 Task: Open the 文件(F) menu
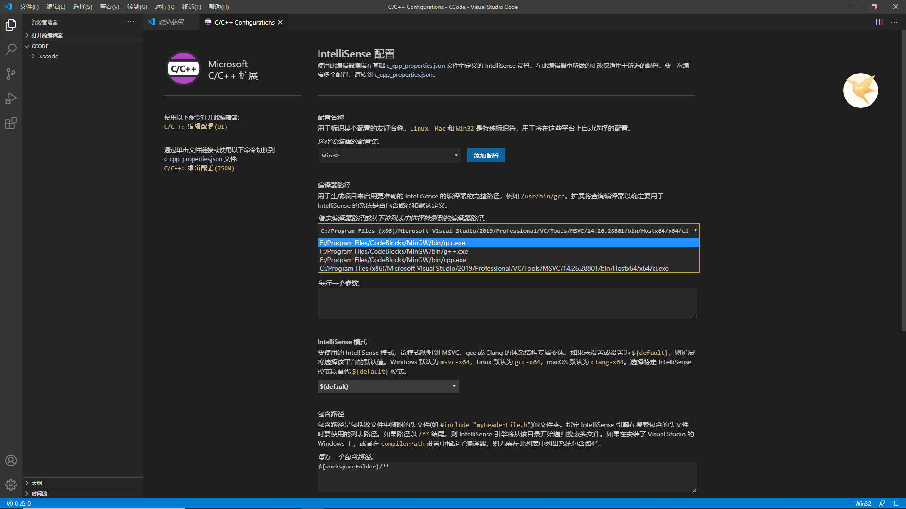pyautogui.click(x=29, y=7)
